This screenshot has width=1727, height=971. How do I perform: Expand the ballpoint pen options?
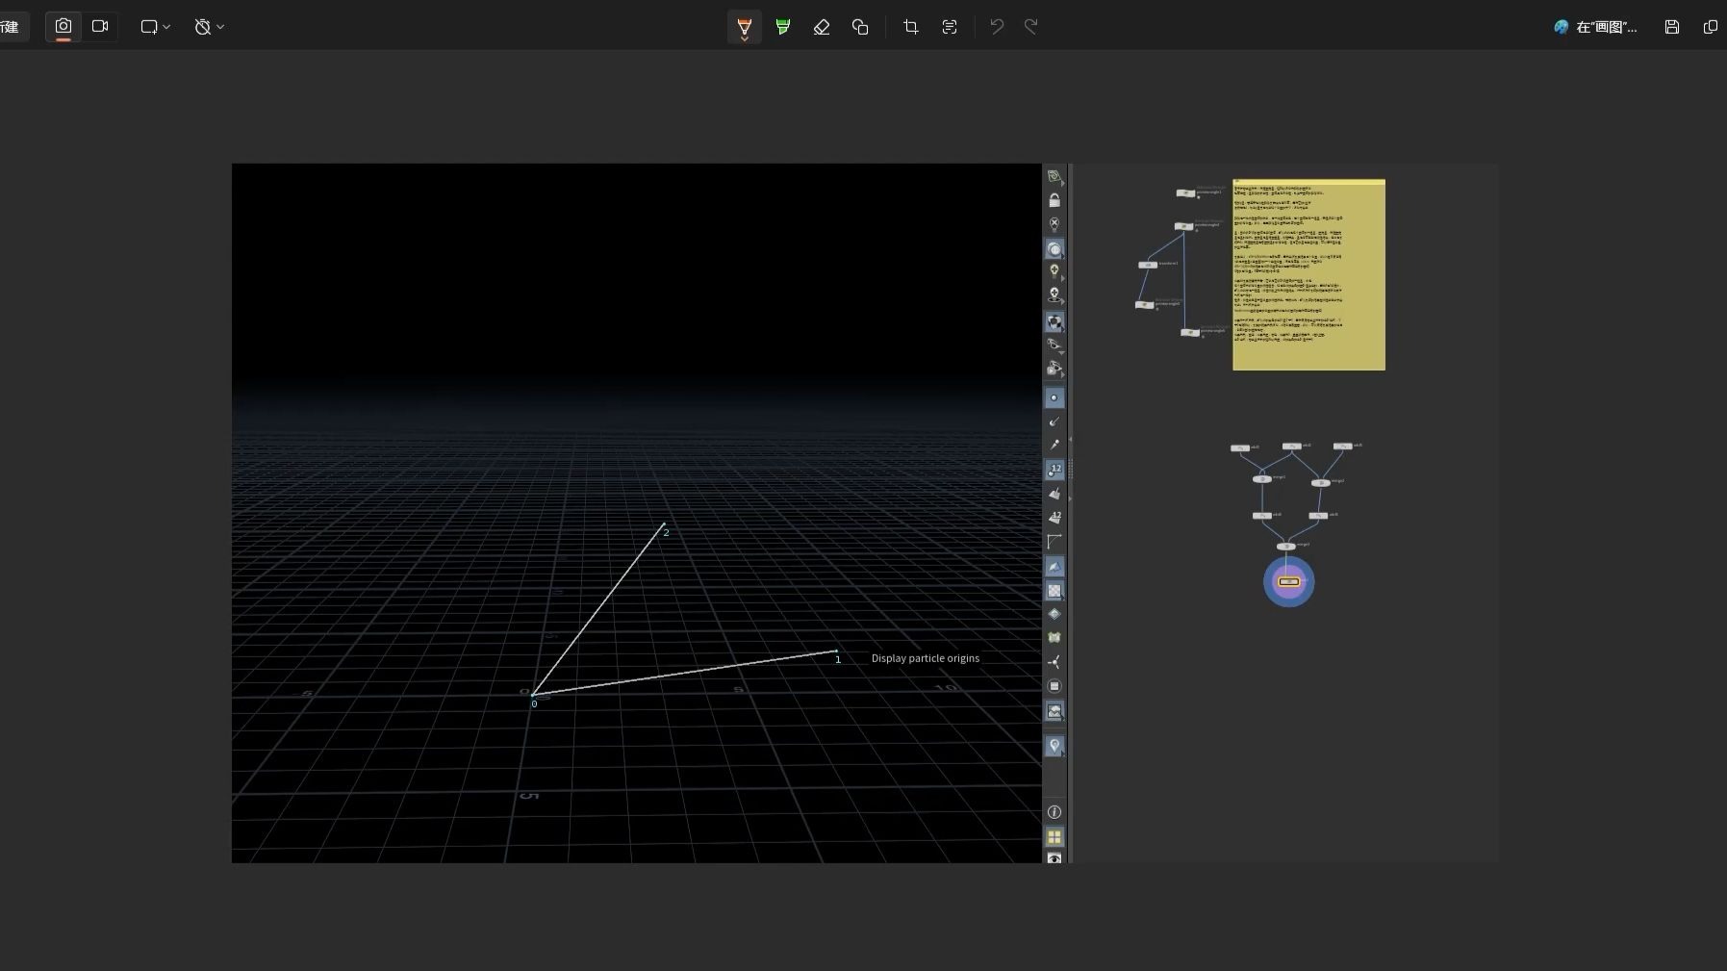(745, 39)
